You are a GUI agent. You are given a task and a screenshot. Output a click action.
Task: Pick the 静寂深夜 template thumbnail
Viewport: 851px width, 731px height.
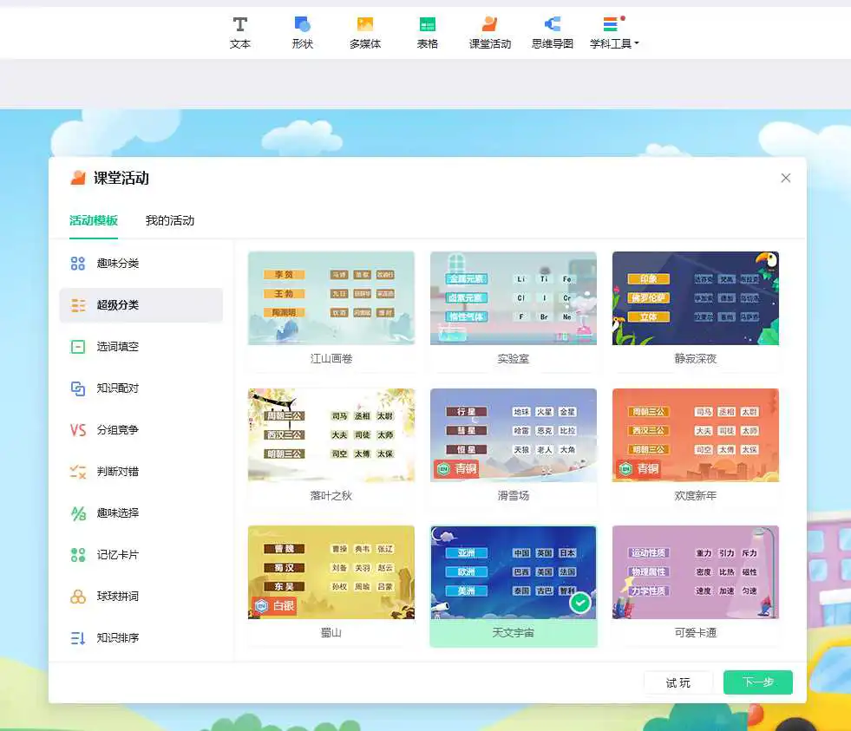pyautogui.click(x=695, y=298)
